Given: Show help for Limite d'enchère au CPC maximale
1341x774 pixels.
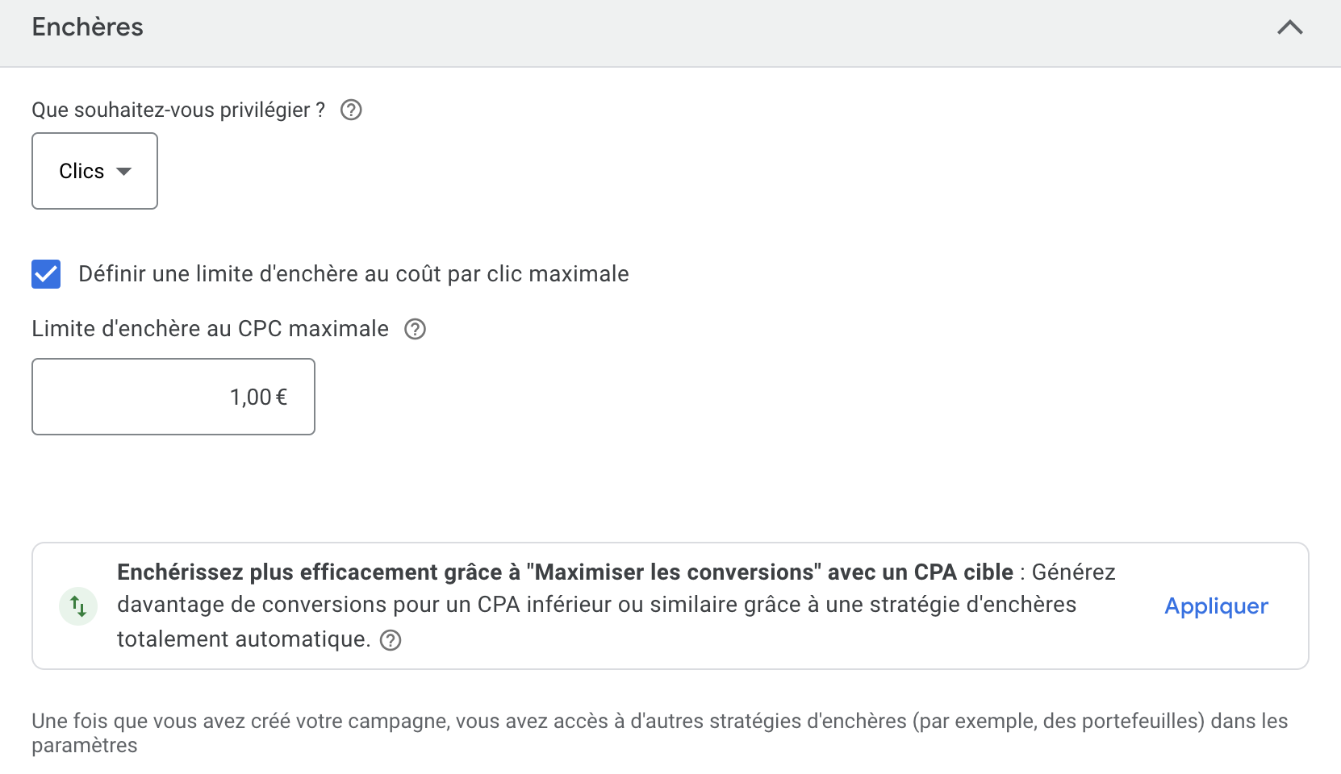Looking at the screenshot, I should 415,329.
